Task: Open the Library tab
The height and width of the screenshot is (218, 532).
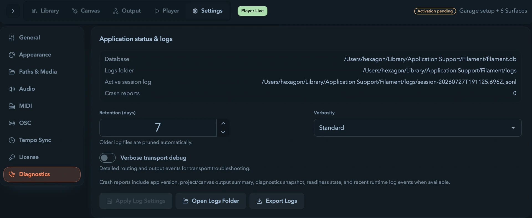Action: tap(45, 11)
